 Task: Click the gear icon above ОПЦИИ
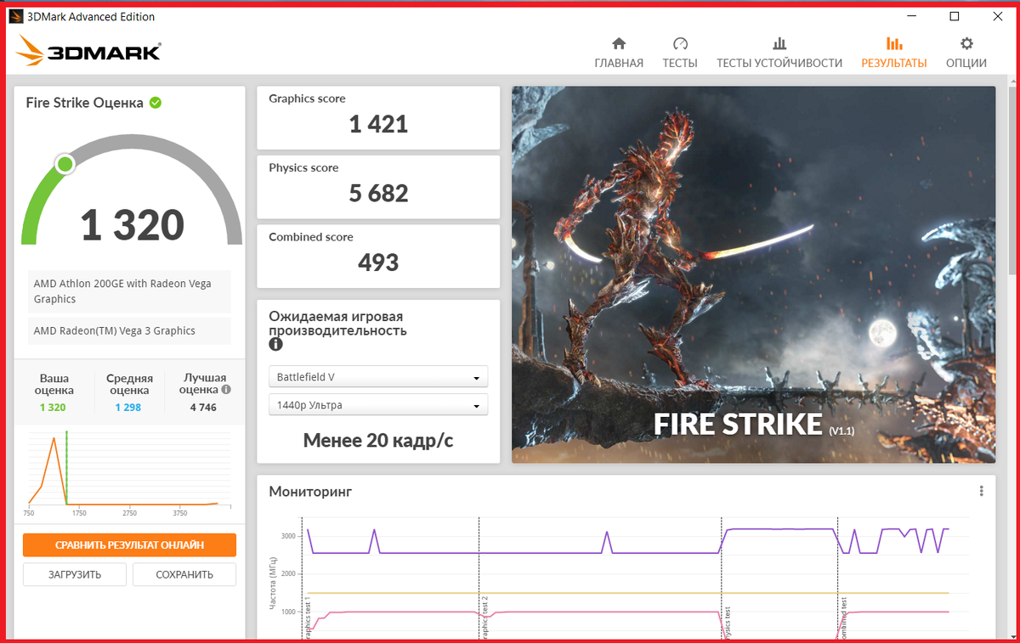click(x=966, y=43)
